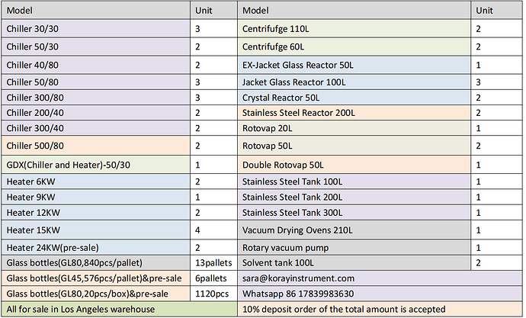Select the Vacuum Drying Ovens 210L cell

355,229
